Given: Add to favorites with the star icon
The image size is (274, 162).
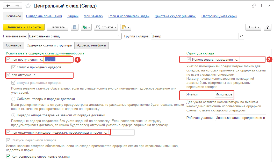Looking at the screenshot, I should point(28,6).
